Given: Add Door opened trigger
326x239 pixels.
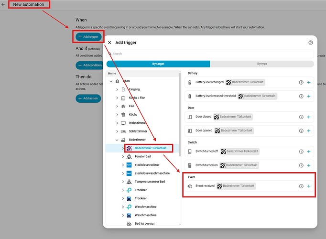Looking at the screenshot, I should coord(309,130).
